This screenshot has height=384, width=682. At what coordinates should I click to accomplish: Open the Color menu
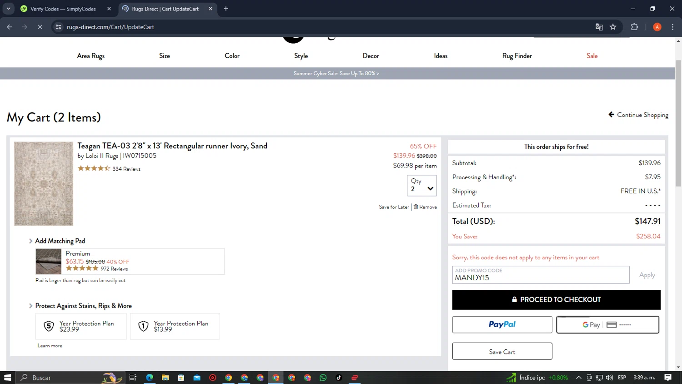(x=232, y=56)
